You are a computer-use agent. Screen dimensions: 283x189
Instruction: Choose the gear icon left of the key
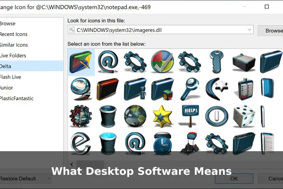pyautogui.click(x=190, y=62)
